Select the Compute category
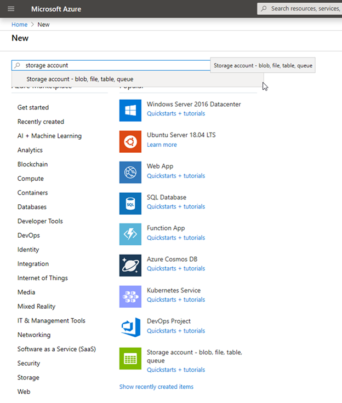The width and height of the screenshot is (342, 403). 30,179
